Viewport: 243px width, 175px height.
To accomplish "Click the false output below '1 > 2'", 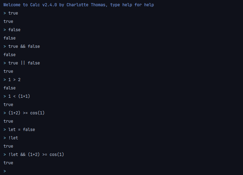I will (x=9, y=88).
